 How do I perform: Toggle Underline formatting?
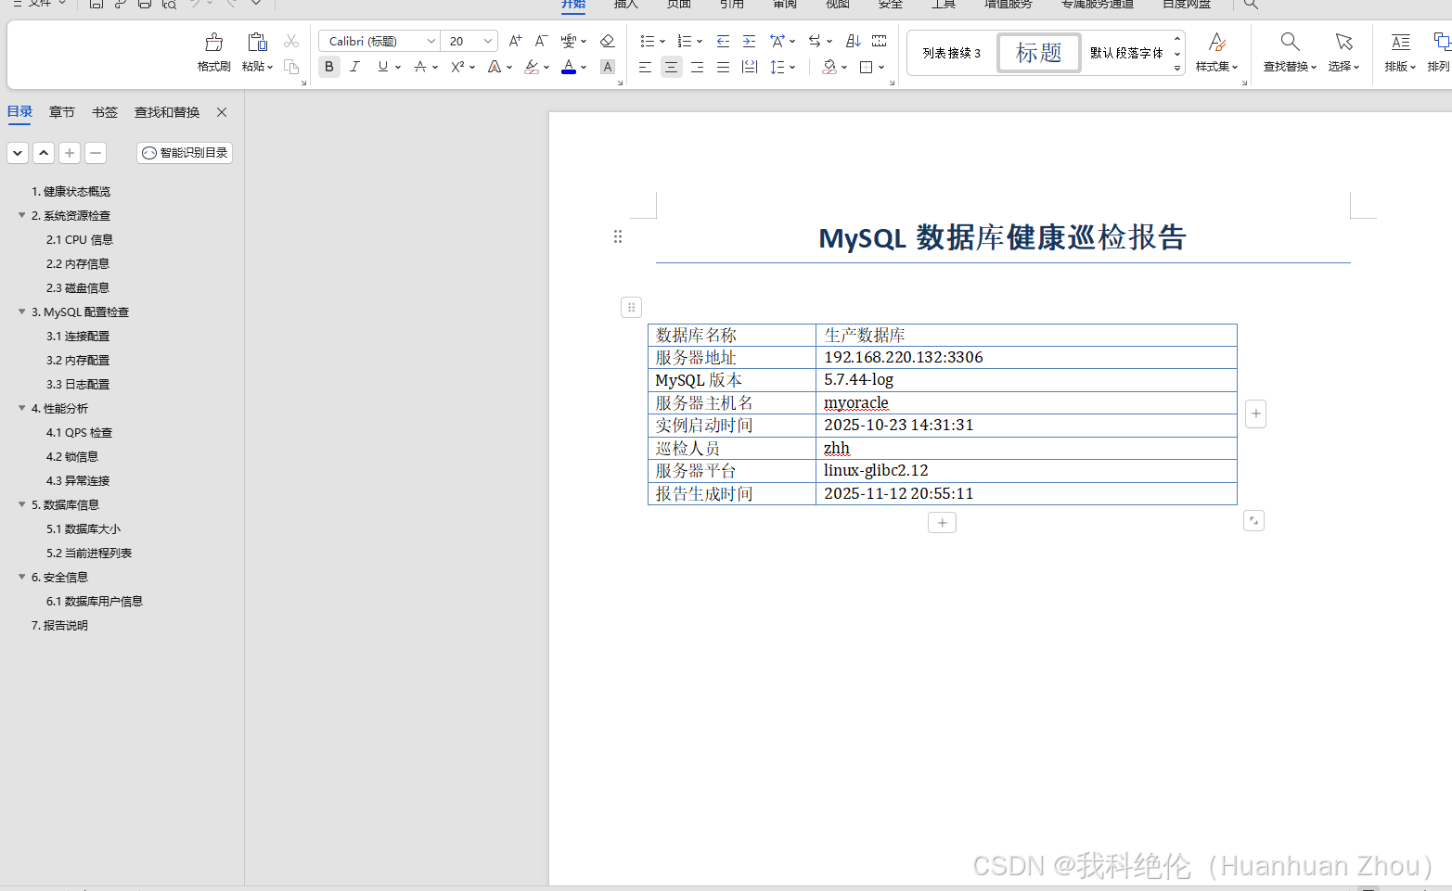(382, 67)
